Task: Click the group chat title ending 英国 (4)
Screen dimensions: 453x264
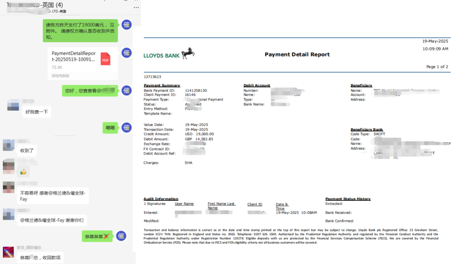Action: coord(35,5)
